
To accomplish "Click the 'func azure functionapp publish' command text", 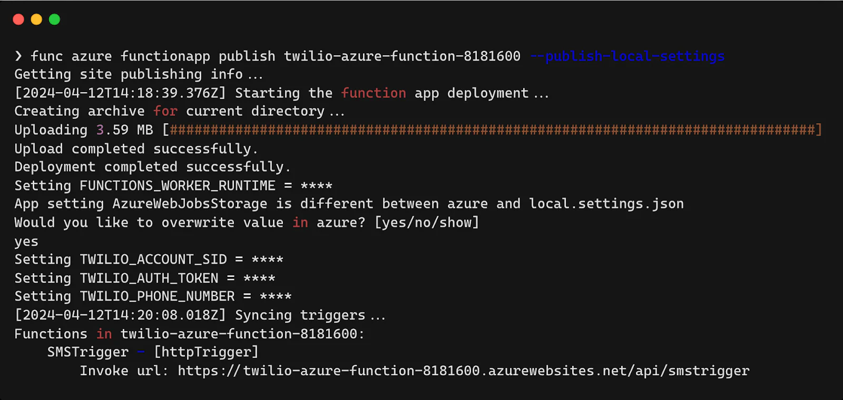I will coord(153,56).
